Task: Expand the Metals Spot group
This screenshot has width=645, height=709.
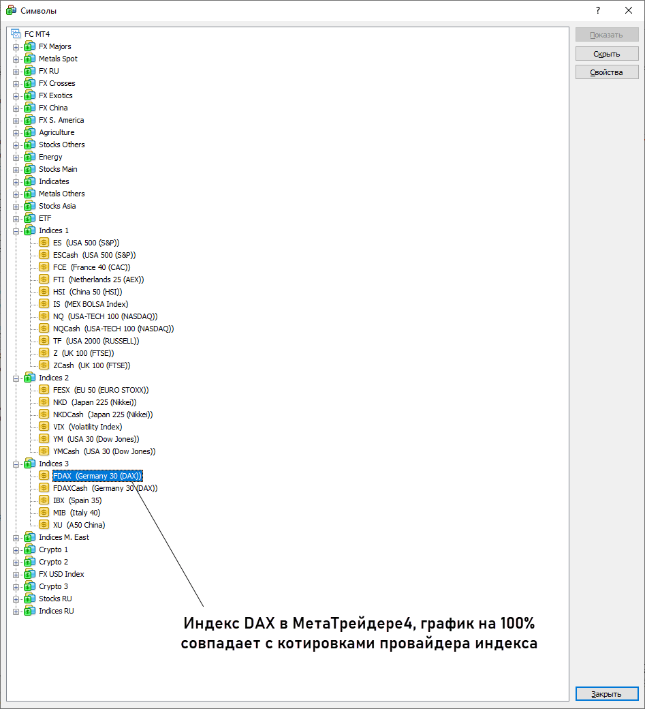Action: (x=16, y=59)
